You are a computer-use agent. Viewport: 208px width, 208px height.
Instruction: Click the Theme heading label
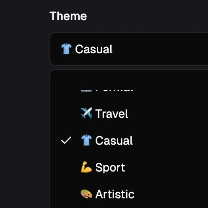(x=68, y=16)
